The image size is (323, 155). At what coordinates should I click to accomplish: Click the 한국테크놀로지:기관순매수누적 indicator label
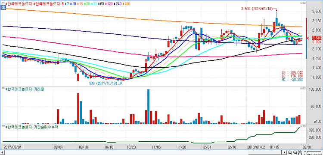(32, 127)
